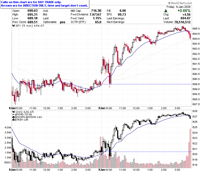Click the green up-triangle change indicator
The height and width of the screenshot is (172, 204).
click(x=166, y=11)
